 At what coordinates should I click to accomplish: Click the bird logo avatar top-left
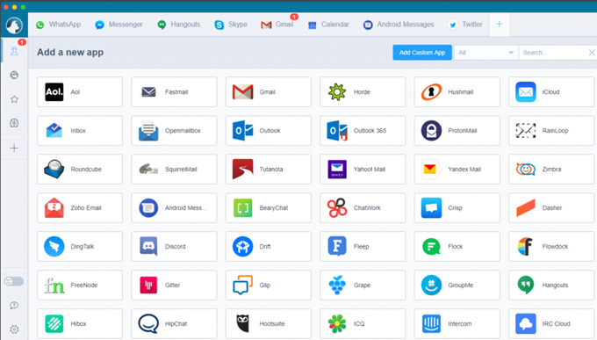[14, 25]
